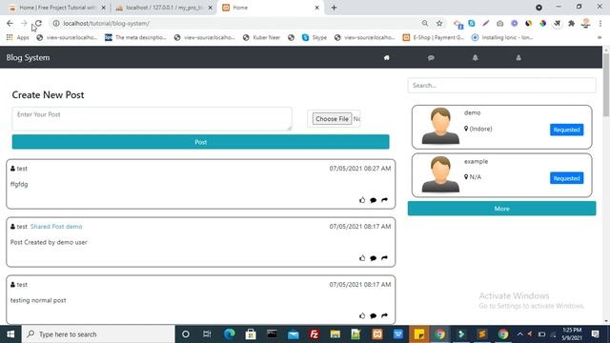The width and height of the screenshot is (610, 343).
Task: Open File Explorer from the taskbar
Action: (335, 334)
